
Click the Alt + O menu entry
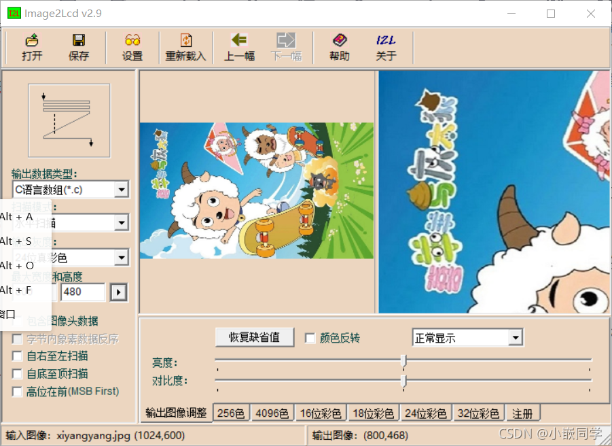click(x=17, y=266)
